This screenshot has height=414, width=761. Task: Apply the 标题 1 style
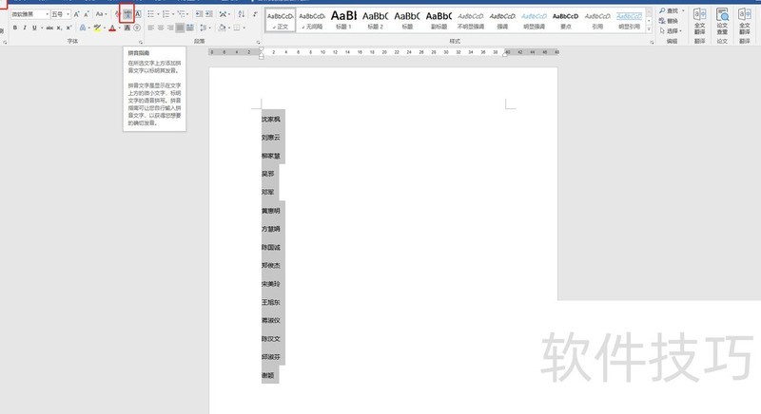pyautogui.click(x=343, y=21)
